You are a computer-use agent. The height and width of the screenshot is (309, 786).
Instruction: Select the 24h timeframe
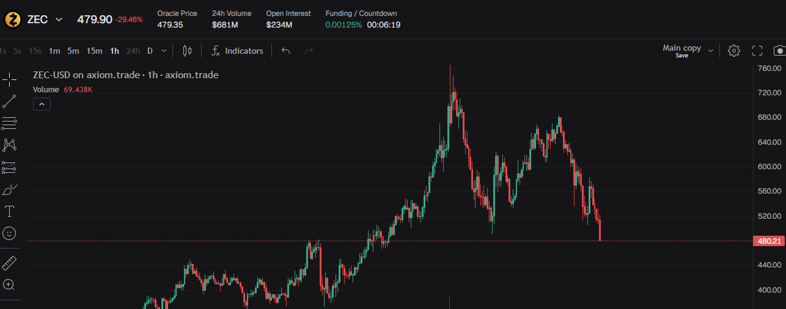click(x=133, y=51)
